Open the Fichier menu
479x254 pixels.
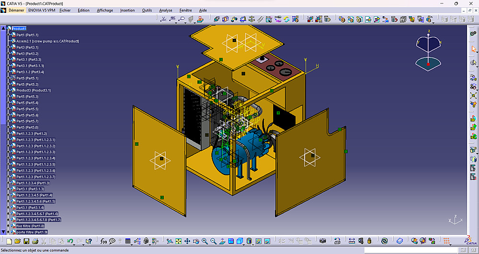tap(65, 11)
